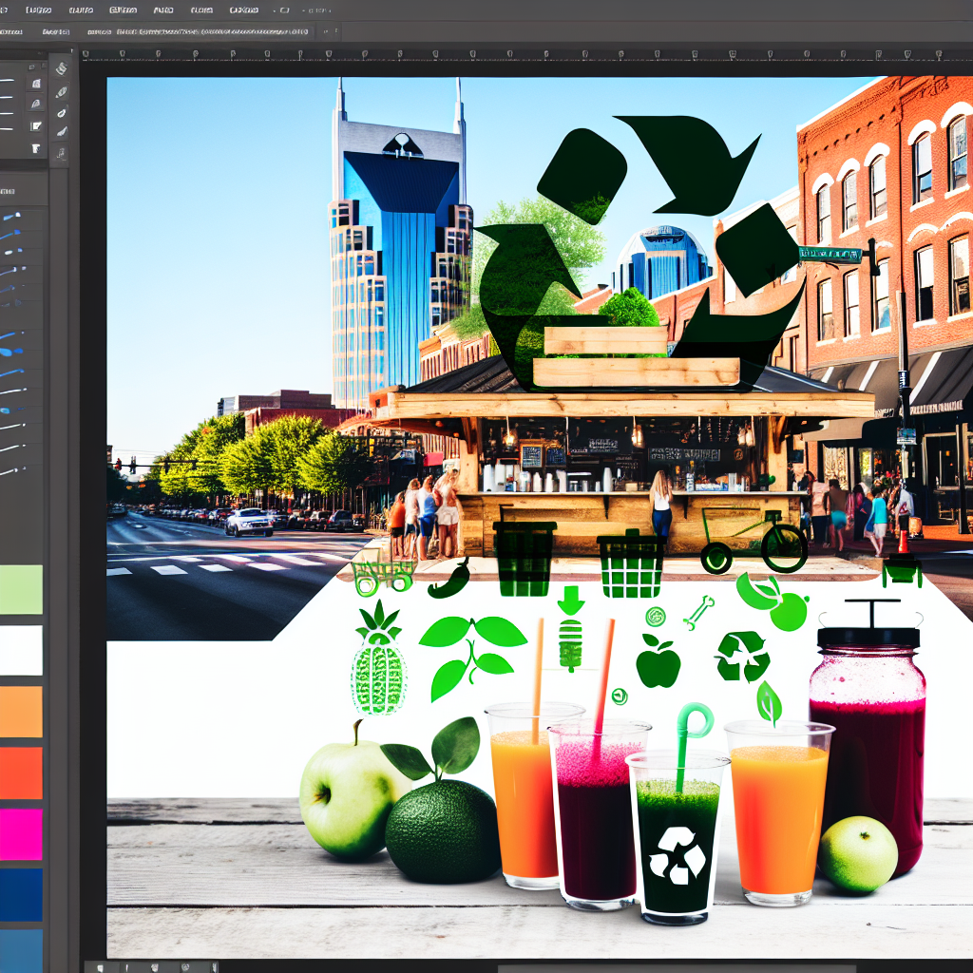Pick the dark navy blue swatch
Screen dimensions: 973x973
tap(21, 894)
